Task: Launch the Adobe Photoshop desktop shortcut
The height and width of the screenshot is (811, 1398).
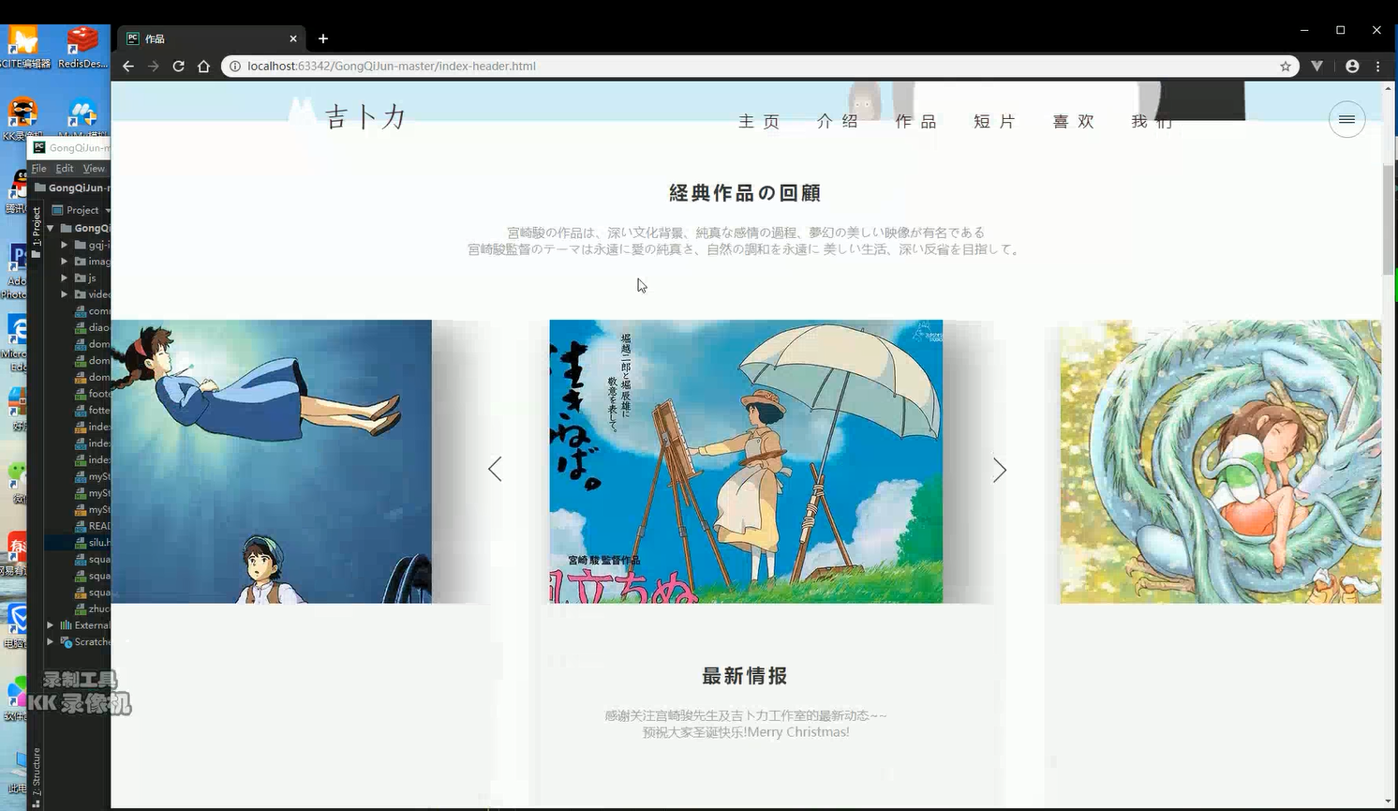Action: [x=16, y=270]
